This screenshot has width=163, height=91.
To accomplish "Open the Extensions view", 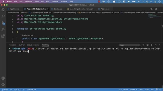I will point(3,36).
